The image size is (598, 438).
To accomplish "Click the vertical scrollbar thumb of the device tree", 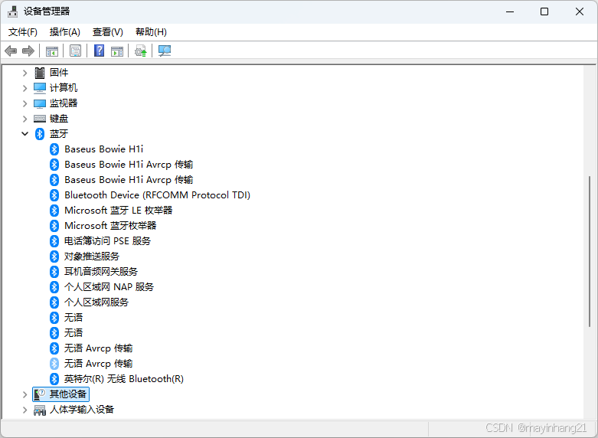I will (x=590, y=250).
